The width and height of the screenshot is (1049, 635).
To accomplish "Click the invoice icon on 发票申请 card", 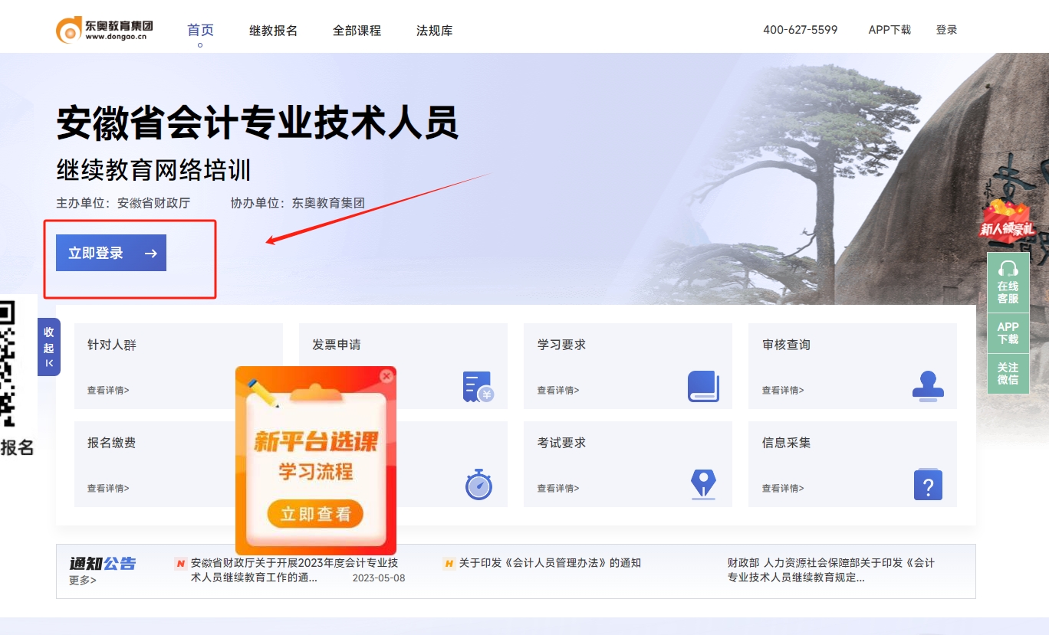I will pos(476,387).
